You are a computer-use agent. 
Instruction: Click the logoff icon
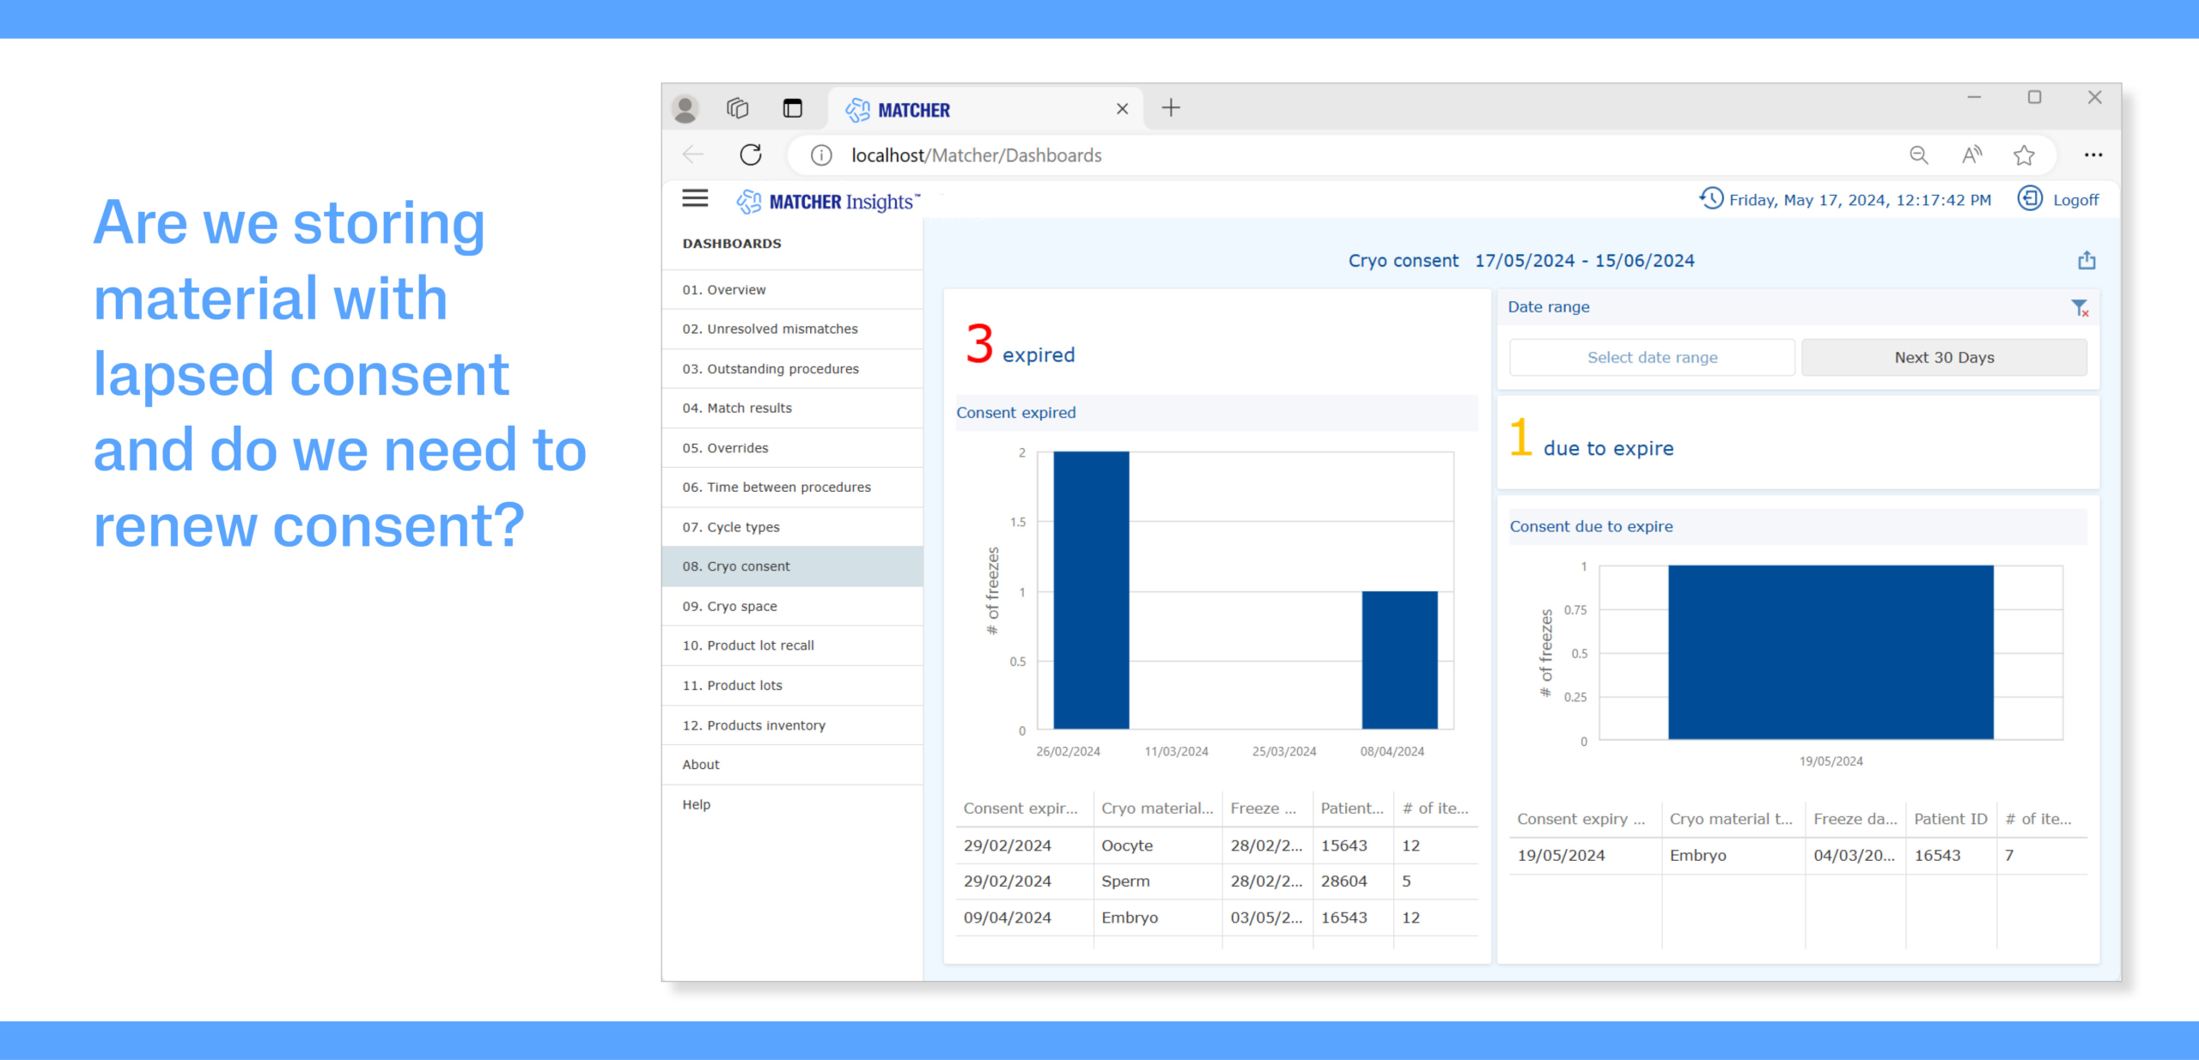click(2030, 198)
